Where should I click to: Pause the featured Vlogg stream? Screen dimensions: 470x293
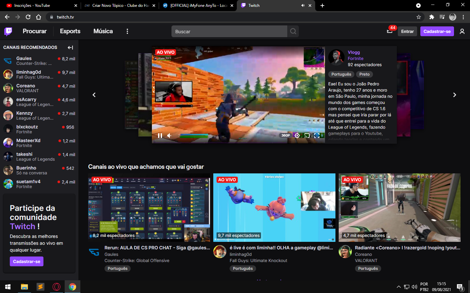pyautogui.click(x=160, y=136)
